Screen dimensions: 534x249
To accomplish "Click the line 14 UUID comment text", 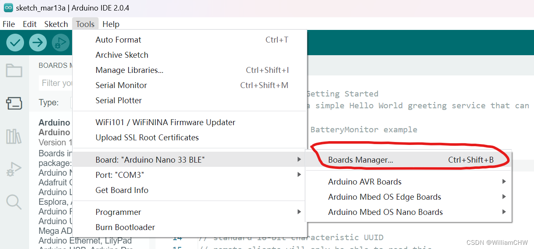I will [x=291, y=237].
